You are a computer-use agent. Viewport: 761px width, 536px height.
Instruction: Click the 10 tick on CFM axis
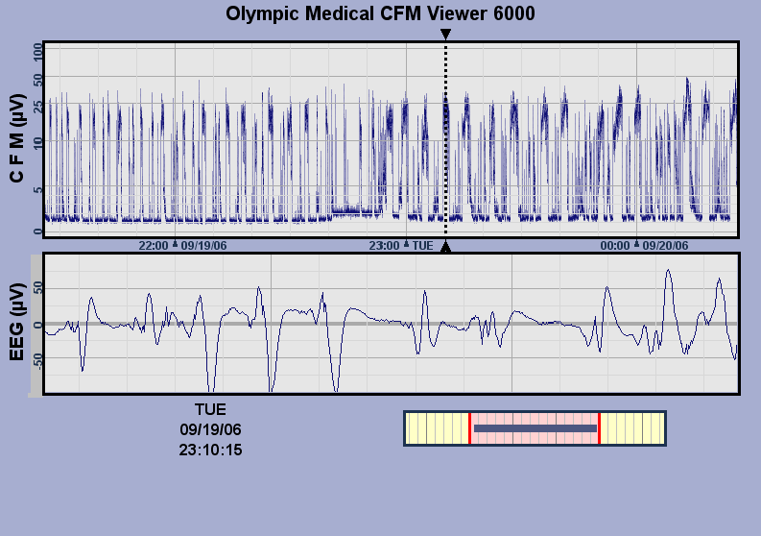click(37, 143)
